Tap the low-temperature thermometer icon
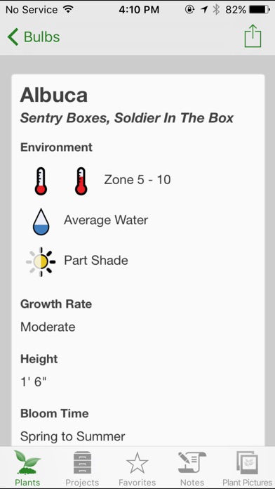The height and width of the screenshot is (489, 275). (41, 181)
